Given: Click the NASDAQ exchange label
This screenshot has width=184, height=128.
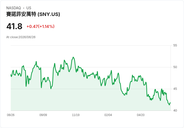Looking at the screenshot, I should [13, 8].
